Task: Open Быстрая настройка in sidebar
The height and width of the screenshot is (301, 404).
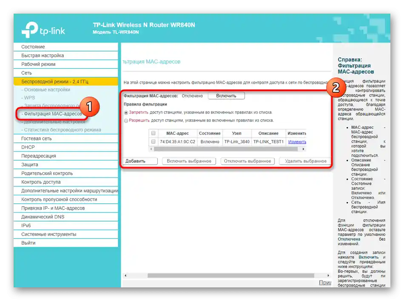Action: coord(65,56)
